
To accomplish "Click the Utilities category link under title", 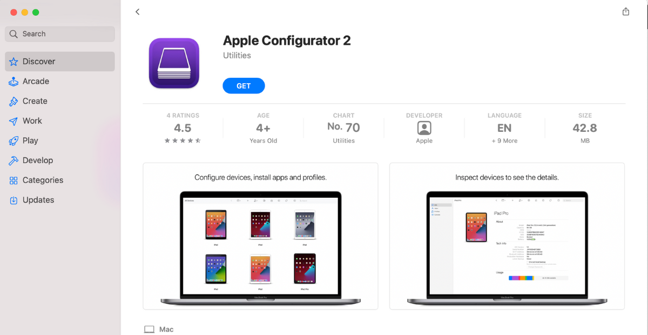I will point(237,55).
